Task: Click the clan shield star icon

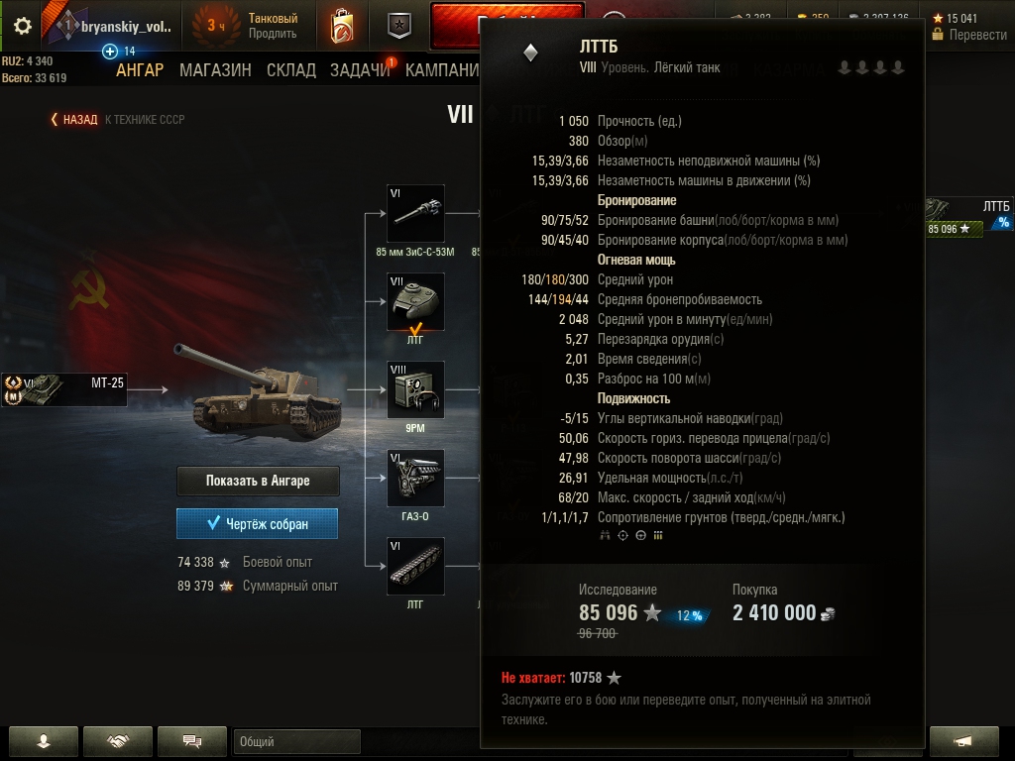Action: pyautogui.click(x=399, y=26)
